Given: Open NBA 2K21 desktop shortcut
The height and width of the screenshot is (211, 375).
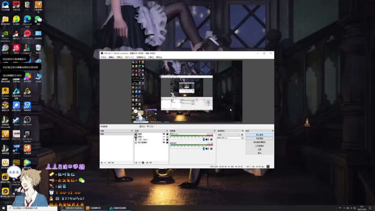Looking at the screenshot, I should click(x=16, y=135).
